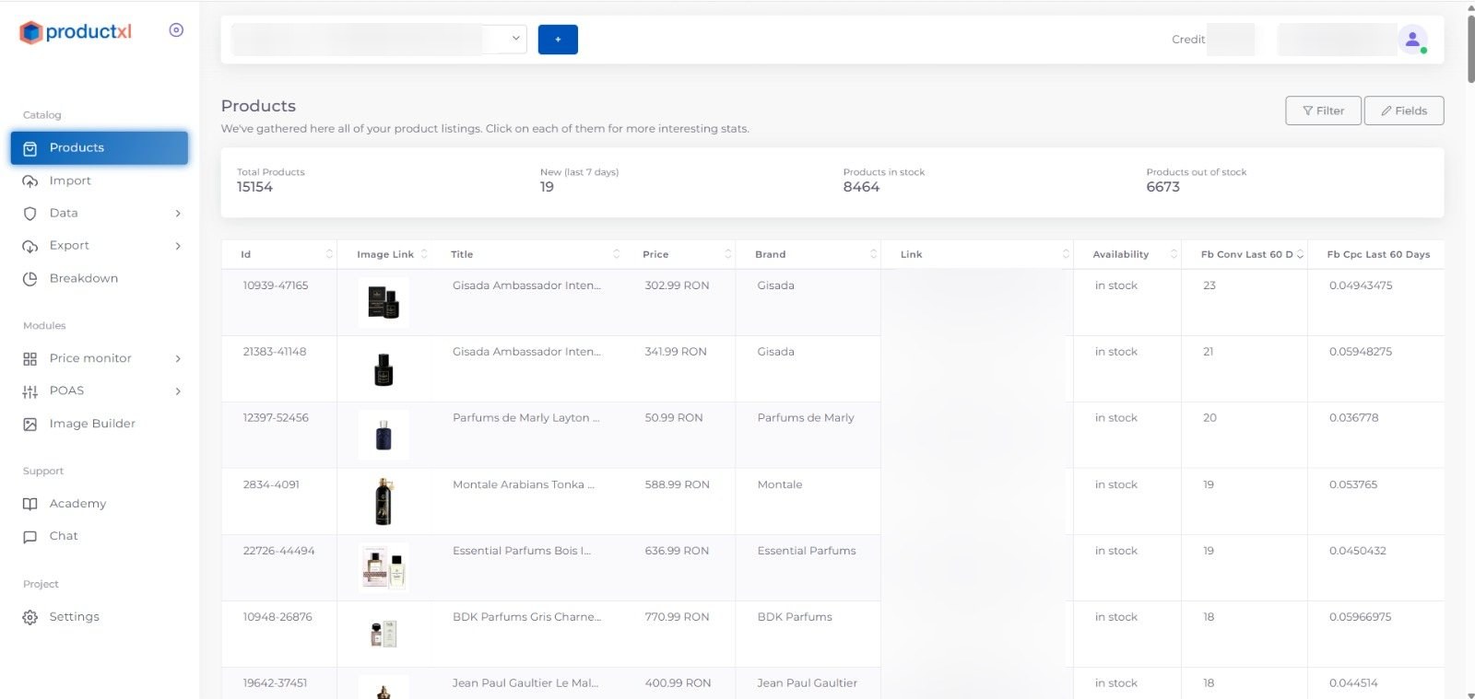The width and height of the screenshot is (1475, 699).
Task: Click the 0.04943475 Cpc value
Action: (1361, 285)
